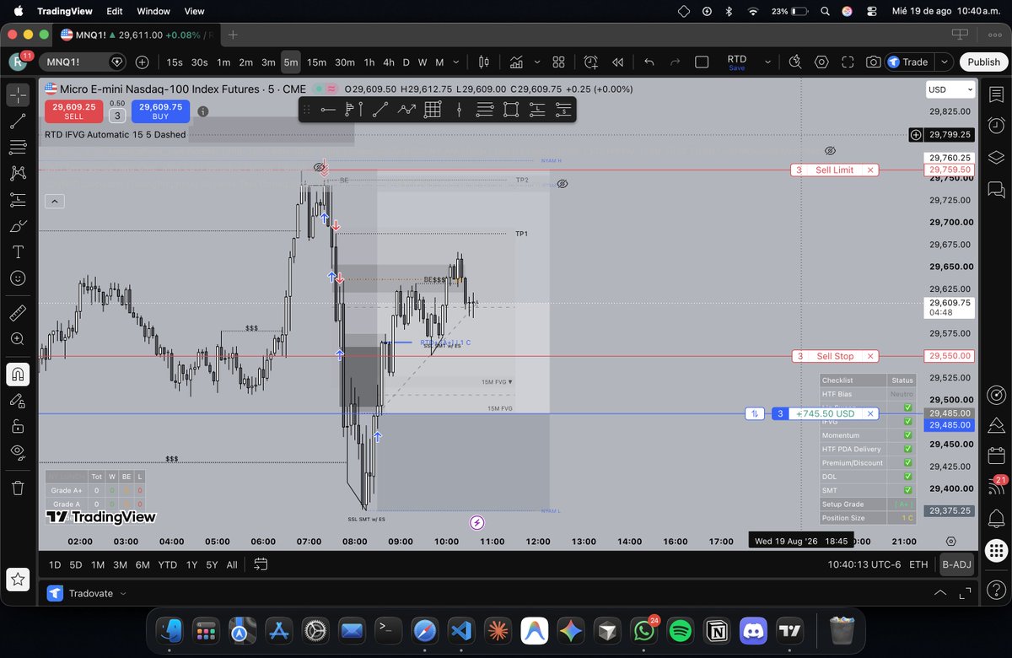
Task: Click the undo arrow
Action: [x=649, y=62]
